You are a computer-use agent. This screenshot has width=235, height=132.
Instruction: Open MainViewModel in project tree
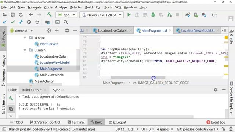point(52,75)
